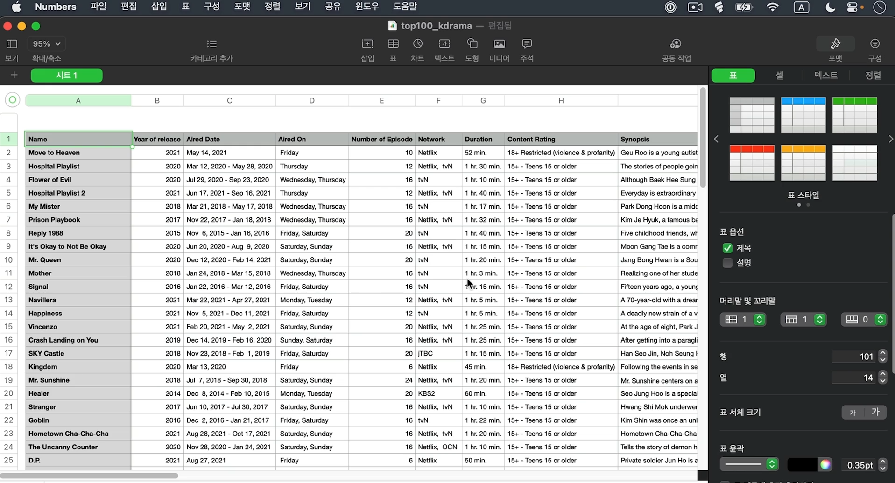The image size is (895, 483).
Task: Click the Insert toolbar icon
Action: pyautogui.click(x=367, y=44)
